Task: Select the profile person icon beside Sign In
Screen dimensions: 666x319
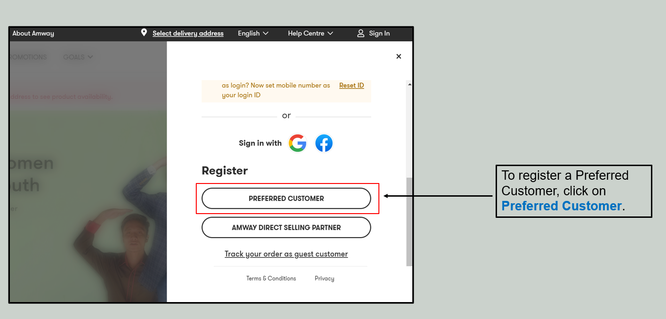Action: [x=361, y=33]
